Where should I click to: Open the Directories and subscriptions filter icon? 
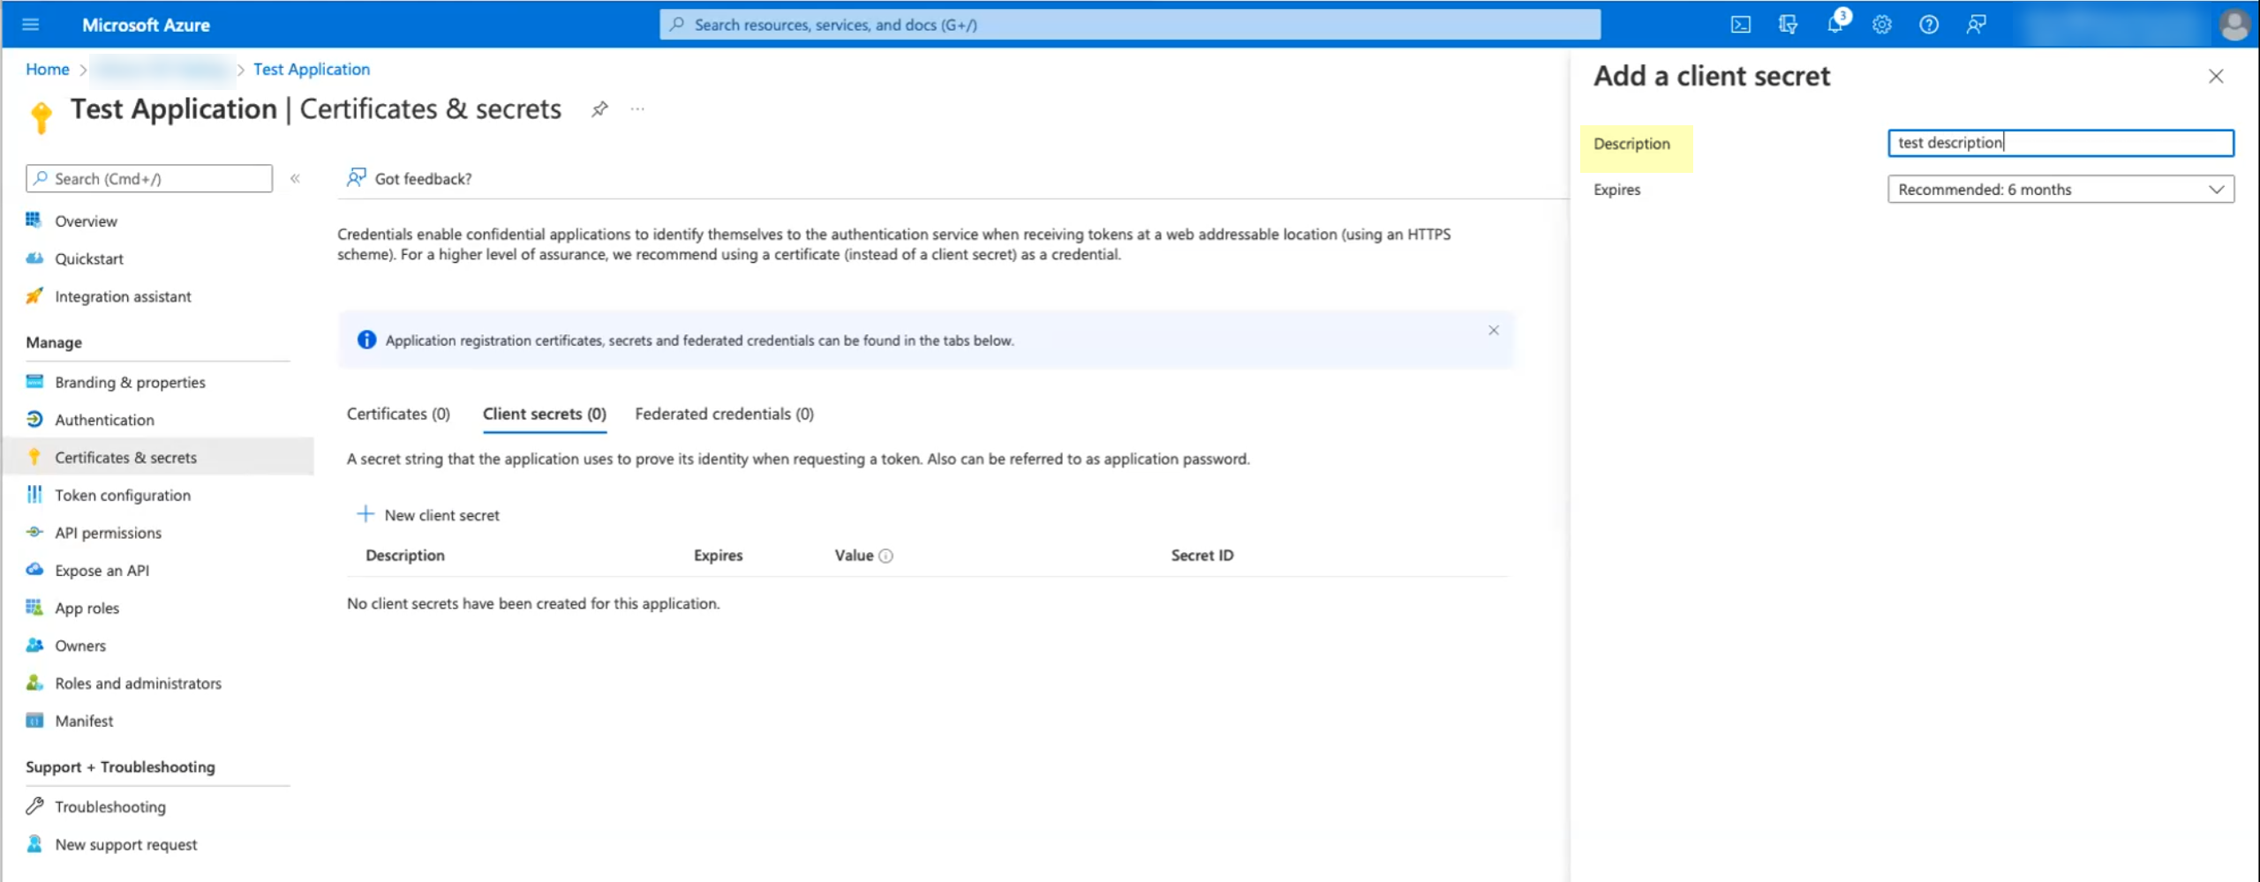click(x=1788, y=25)
